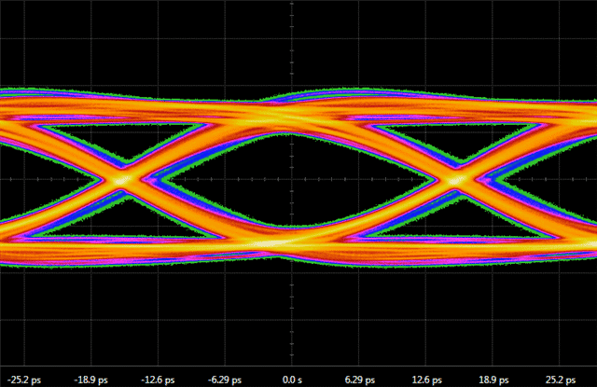Click the 25.2 ps time axis label
The height and width of the screenshot is (387, 597).
click(x=561, y=380)
